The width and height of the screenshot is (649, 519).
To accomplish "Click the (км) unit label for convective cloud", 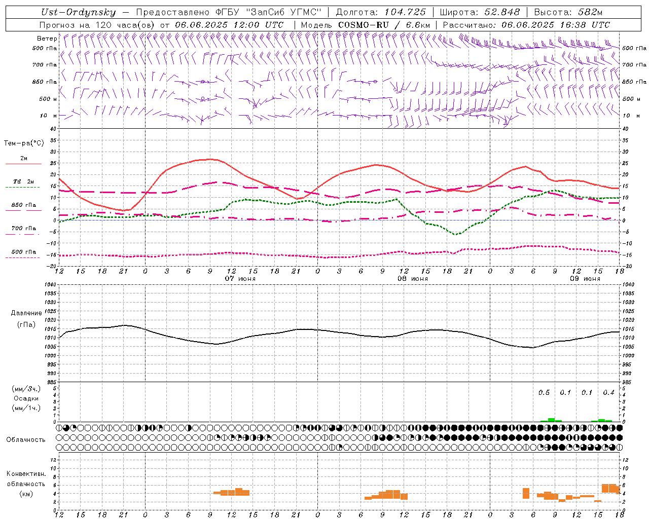I will point(26,494).
